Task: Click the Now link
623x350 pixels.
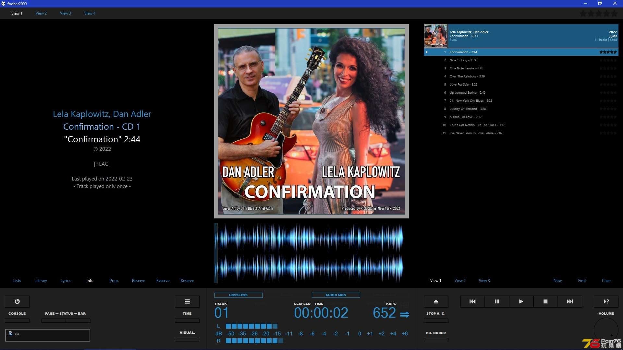Action: (x=557, y=281)
